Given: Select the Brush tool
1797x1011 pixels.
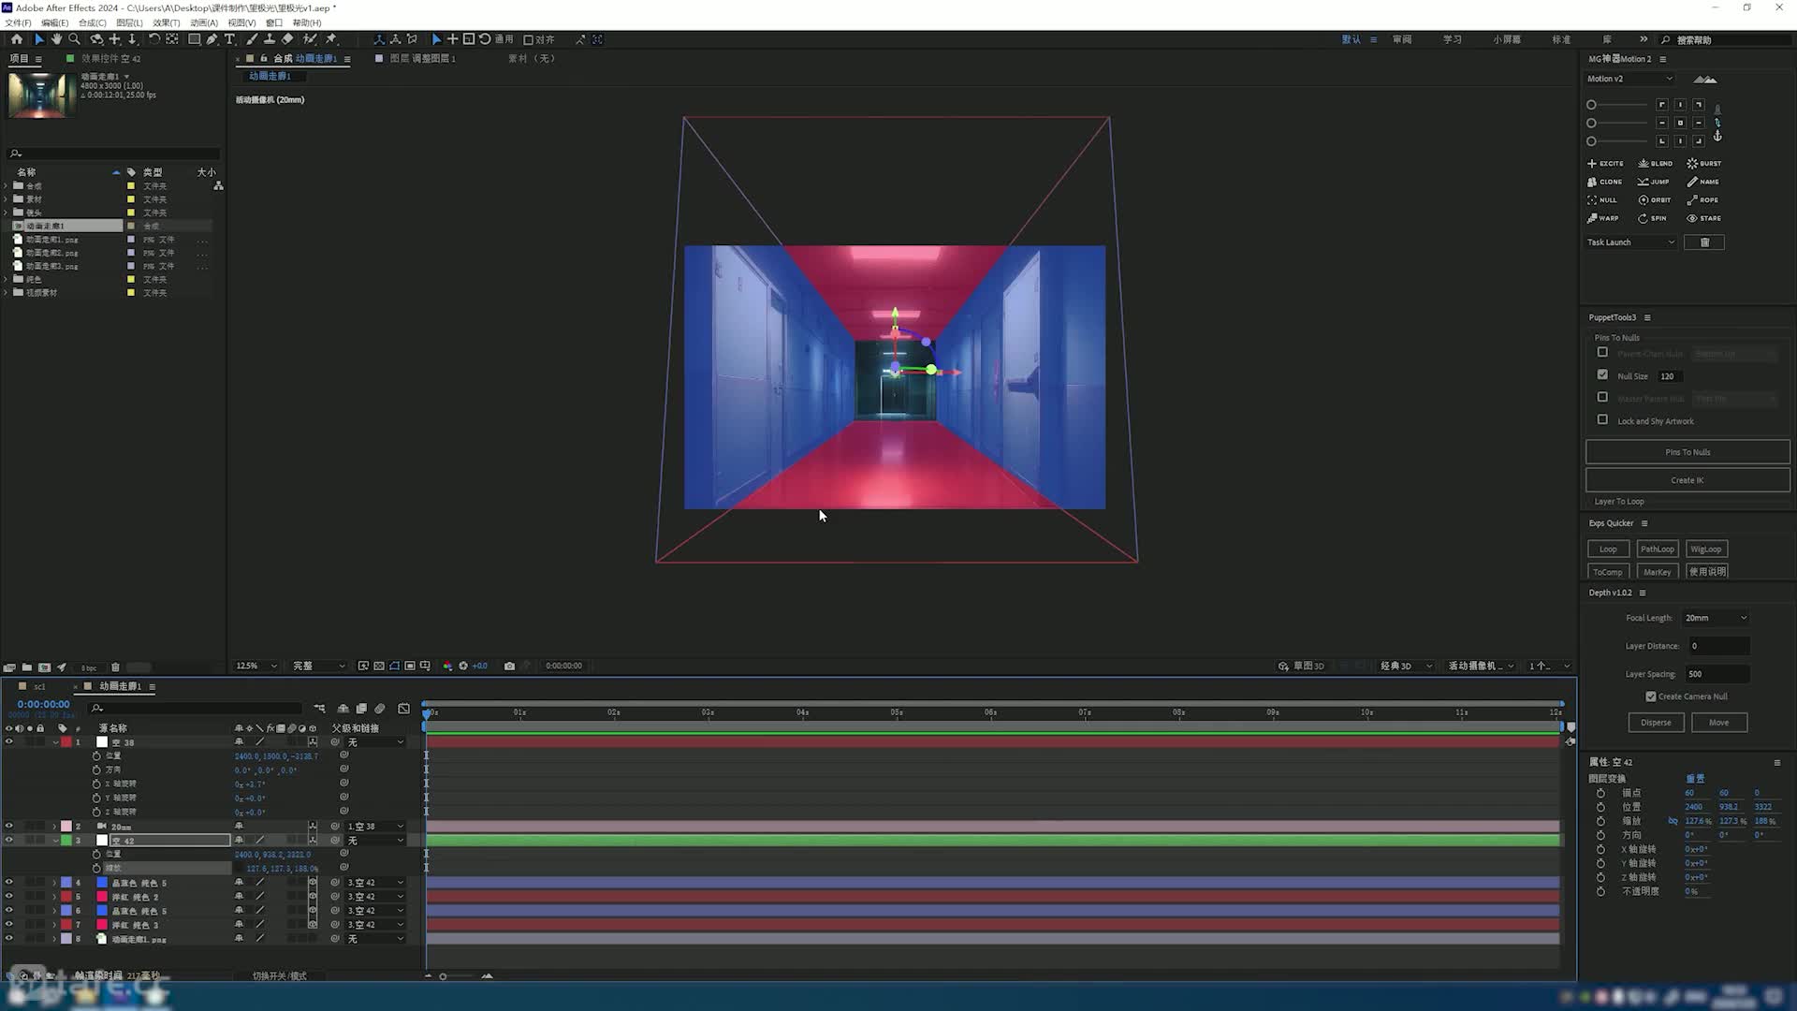Looking at the screenshot, I should (252, 39).
